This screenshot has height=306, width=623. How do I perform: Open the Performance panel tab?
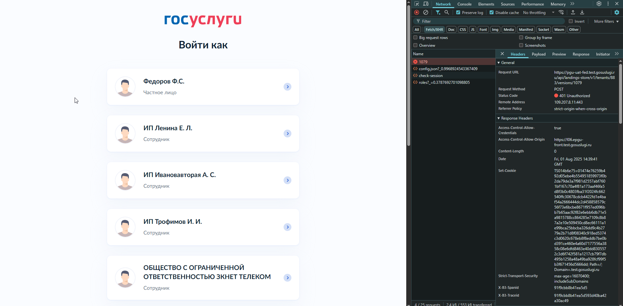[x=532, y=4]
